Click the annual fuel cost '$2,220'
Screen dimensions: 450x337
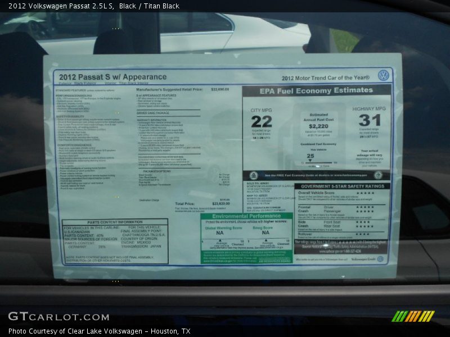coord(318,126)
